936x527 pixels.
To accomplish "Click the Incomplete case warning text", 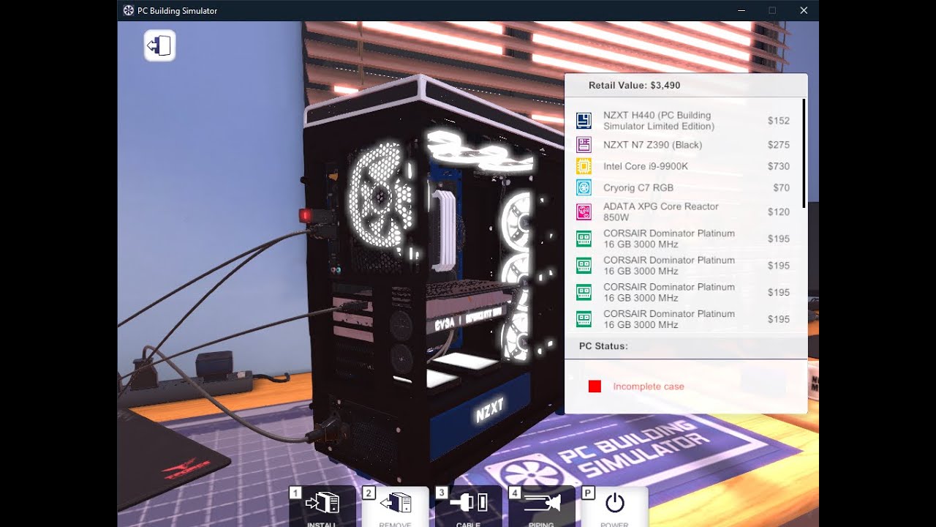I will (649, 386).
